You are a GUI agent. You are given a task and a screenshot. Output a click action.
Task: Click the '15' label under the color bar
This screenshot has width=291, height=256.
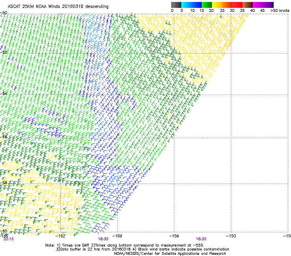coord(202,11)
